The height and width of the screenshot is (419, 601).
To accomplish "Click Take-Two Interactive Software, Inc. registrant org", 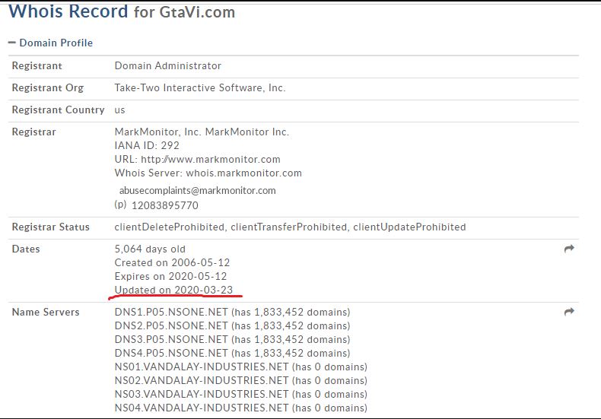I will point(200,88).
